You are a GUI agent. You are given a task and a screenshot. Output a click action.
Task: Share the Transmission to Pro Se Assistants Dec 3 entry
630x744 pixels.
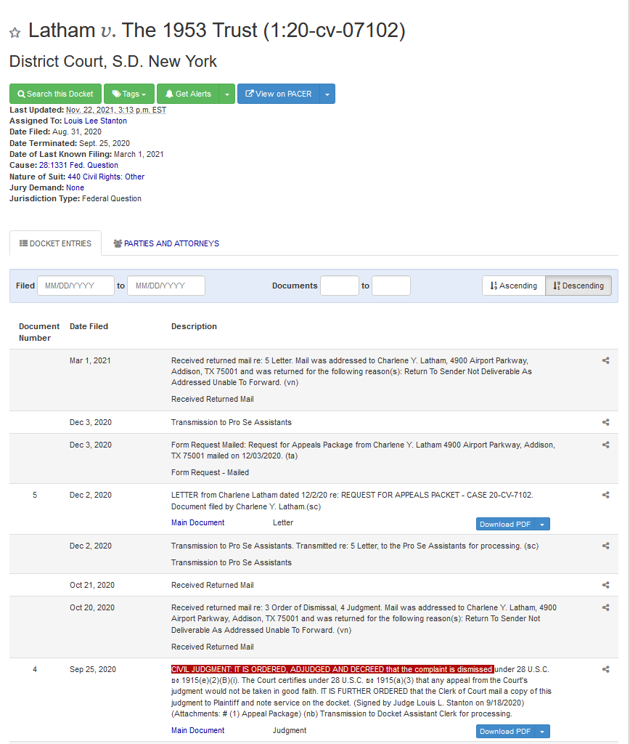(x=605, y=422)
